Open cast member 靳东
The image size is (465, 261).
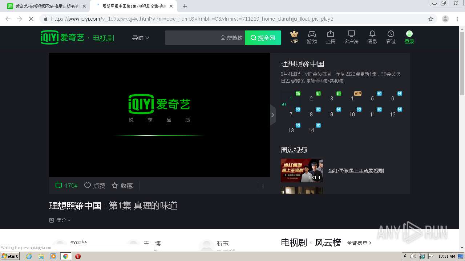(x=223, y=243)
